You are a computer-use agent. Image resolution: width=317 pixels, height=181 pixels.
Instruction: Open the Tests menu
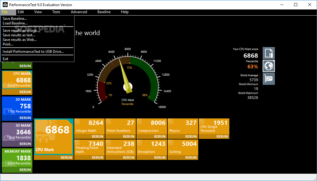point(56,12)
